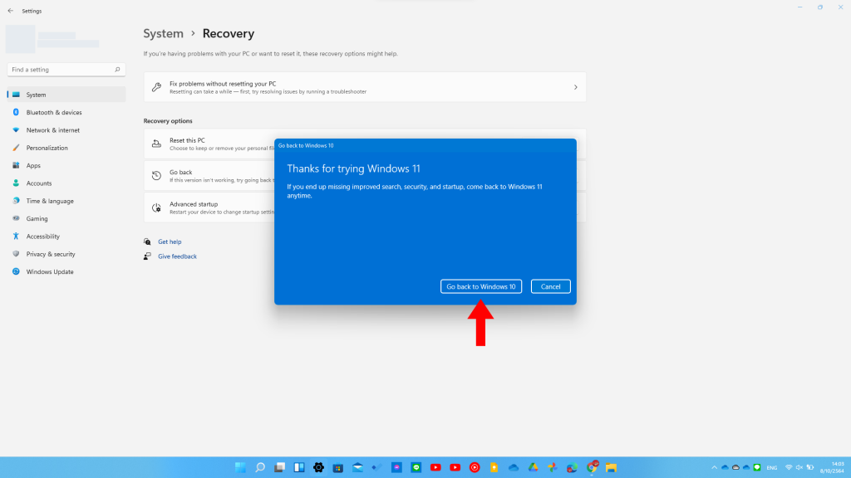Open System category in the sidebar
The height and width of the screenshot is (478, 851).
[66, 95]
